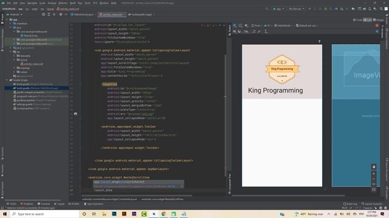Expand the manifests folder
Screen dimensions: 389x218
11,24
